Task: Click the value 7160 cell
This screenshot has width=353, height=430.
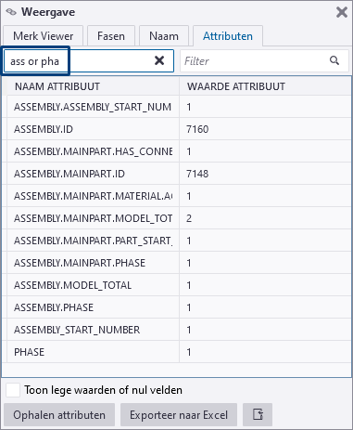Action: pyautogui.click(x=265, y=129)
